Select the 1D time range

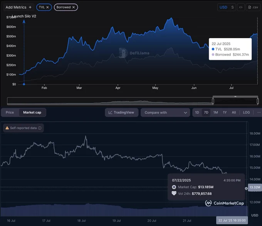tap(197, 112)
